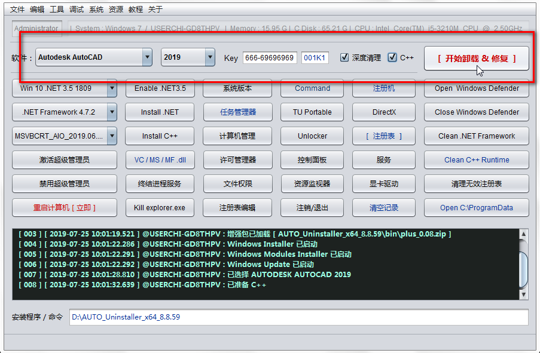
Task: Open 控制面板 button
Action: point(312,160)
